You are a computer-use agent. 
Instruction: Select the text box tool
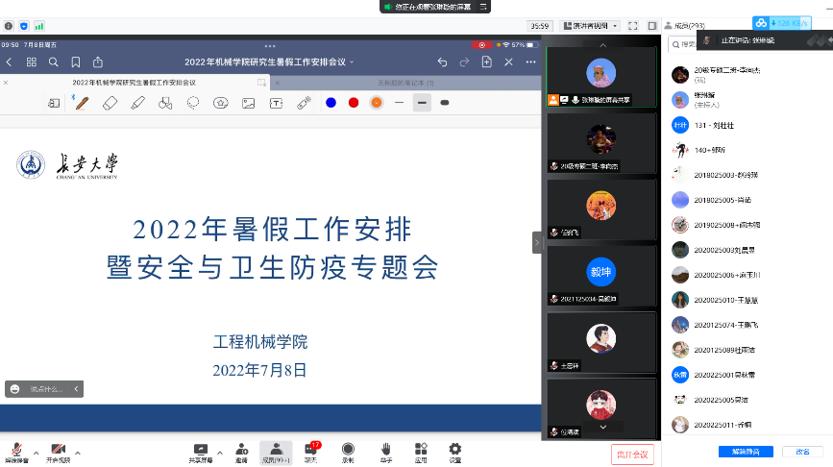point(276,103)
